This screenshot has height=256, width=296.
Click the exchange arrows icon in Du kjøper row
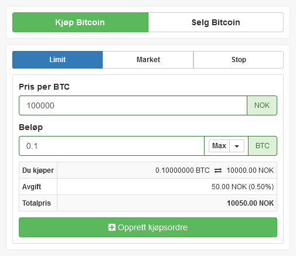218,170
